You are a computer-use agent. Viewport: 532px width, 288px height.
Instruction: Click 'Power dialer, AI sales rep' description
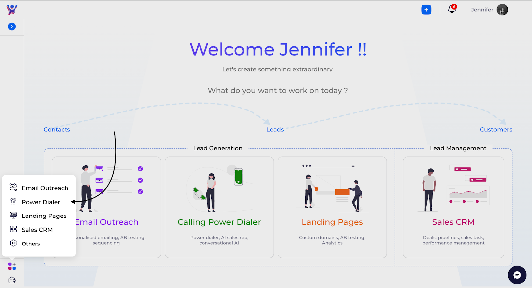219,240
